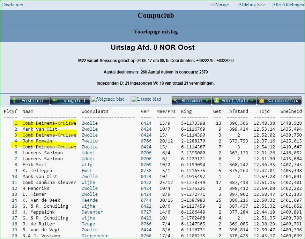Click place number 14 for K. van de Beek

click(15, 200)
